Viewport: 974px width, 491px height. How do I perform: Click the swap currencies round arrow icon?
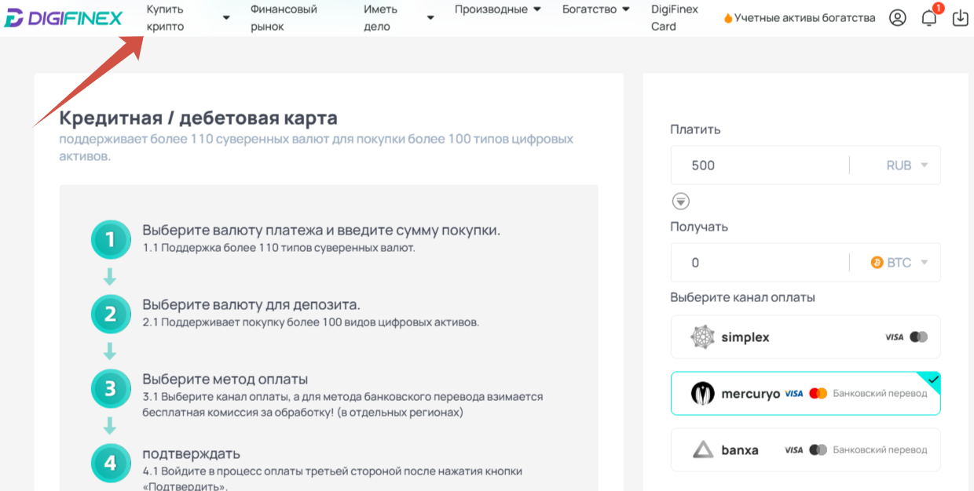tap(681, 202)
